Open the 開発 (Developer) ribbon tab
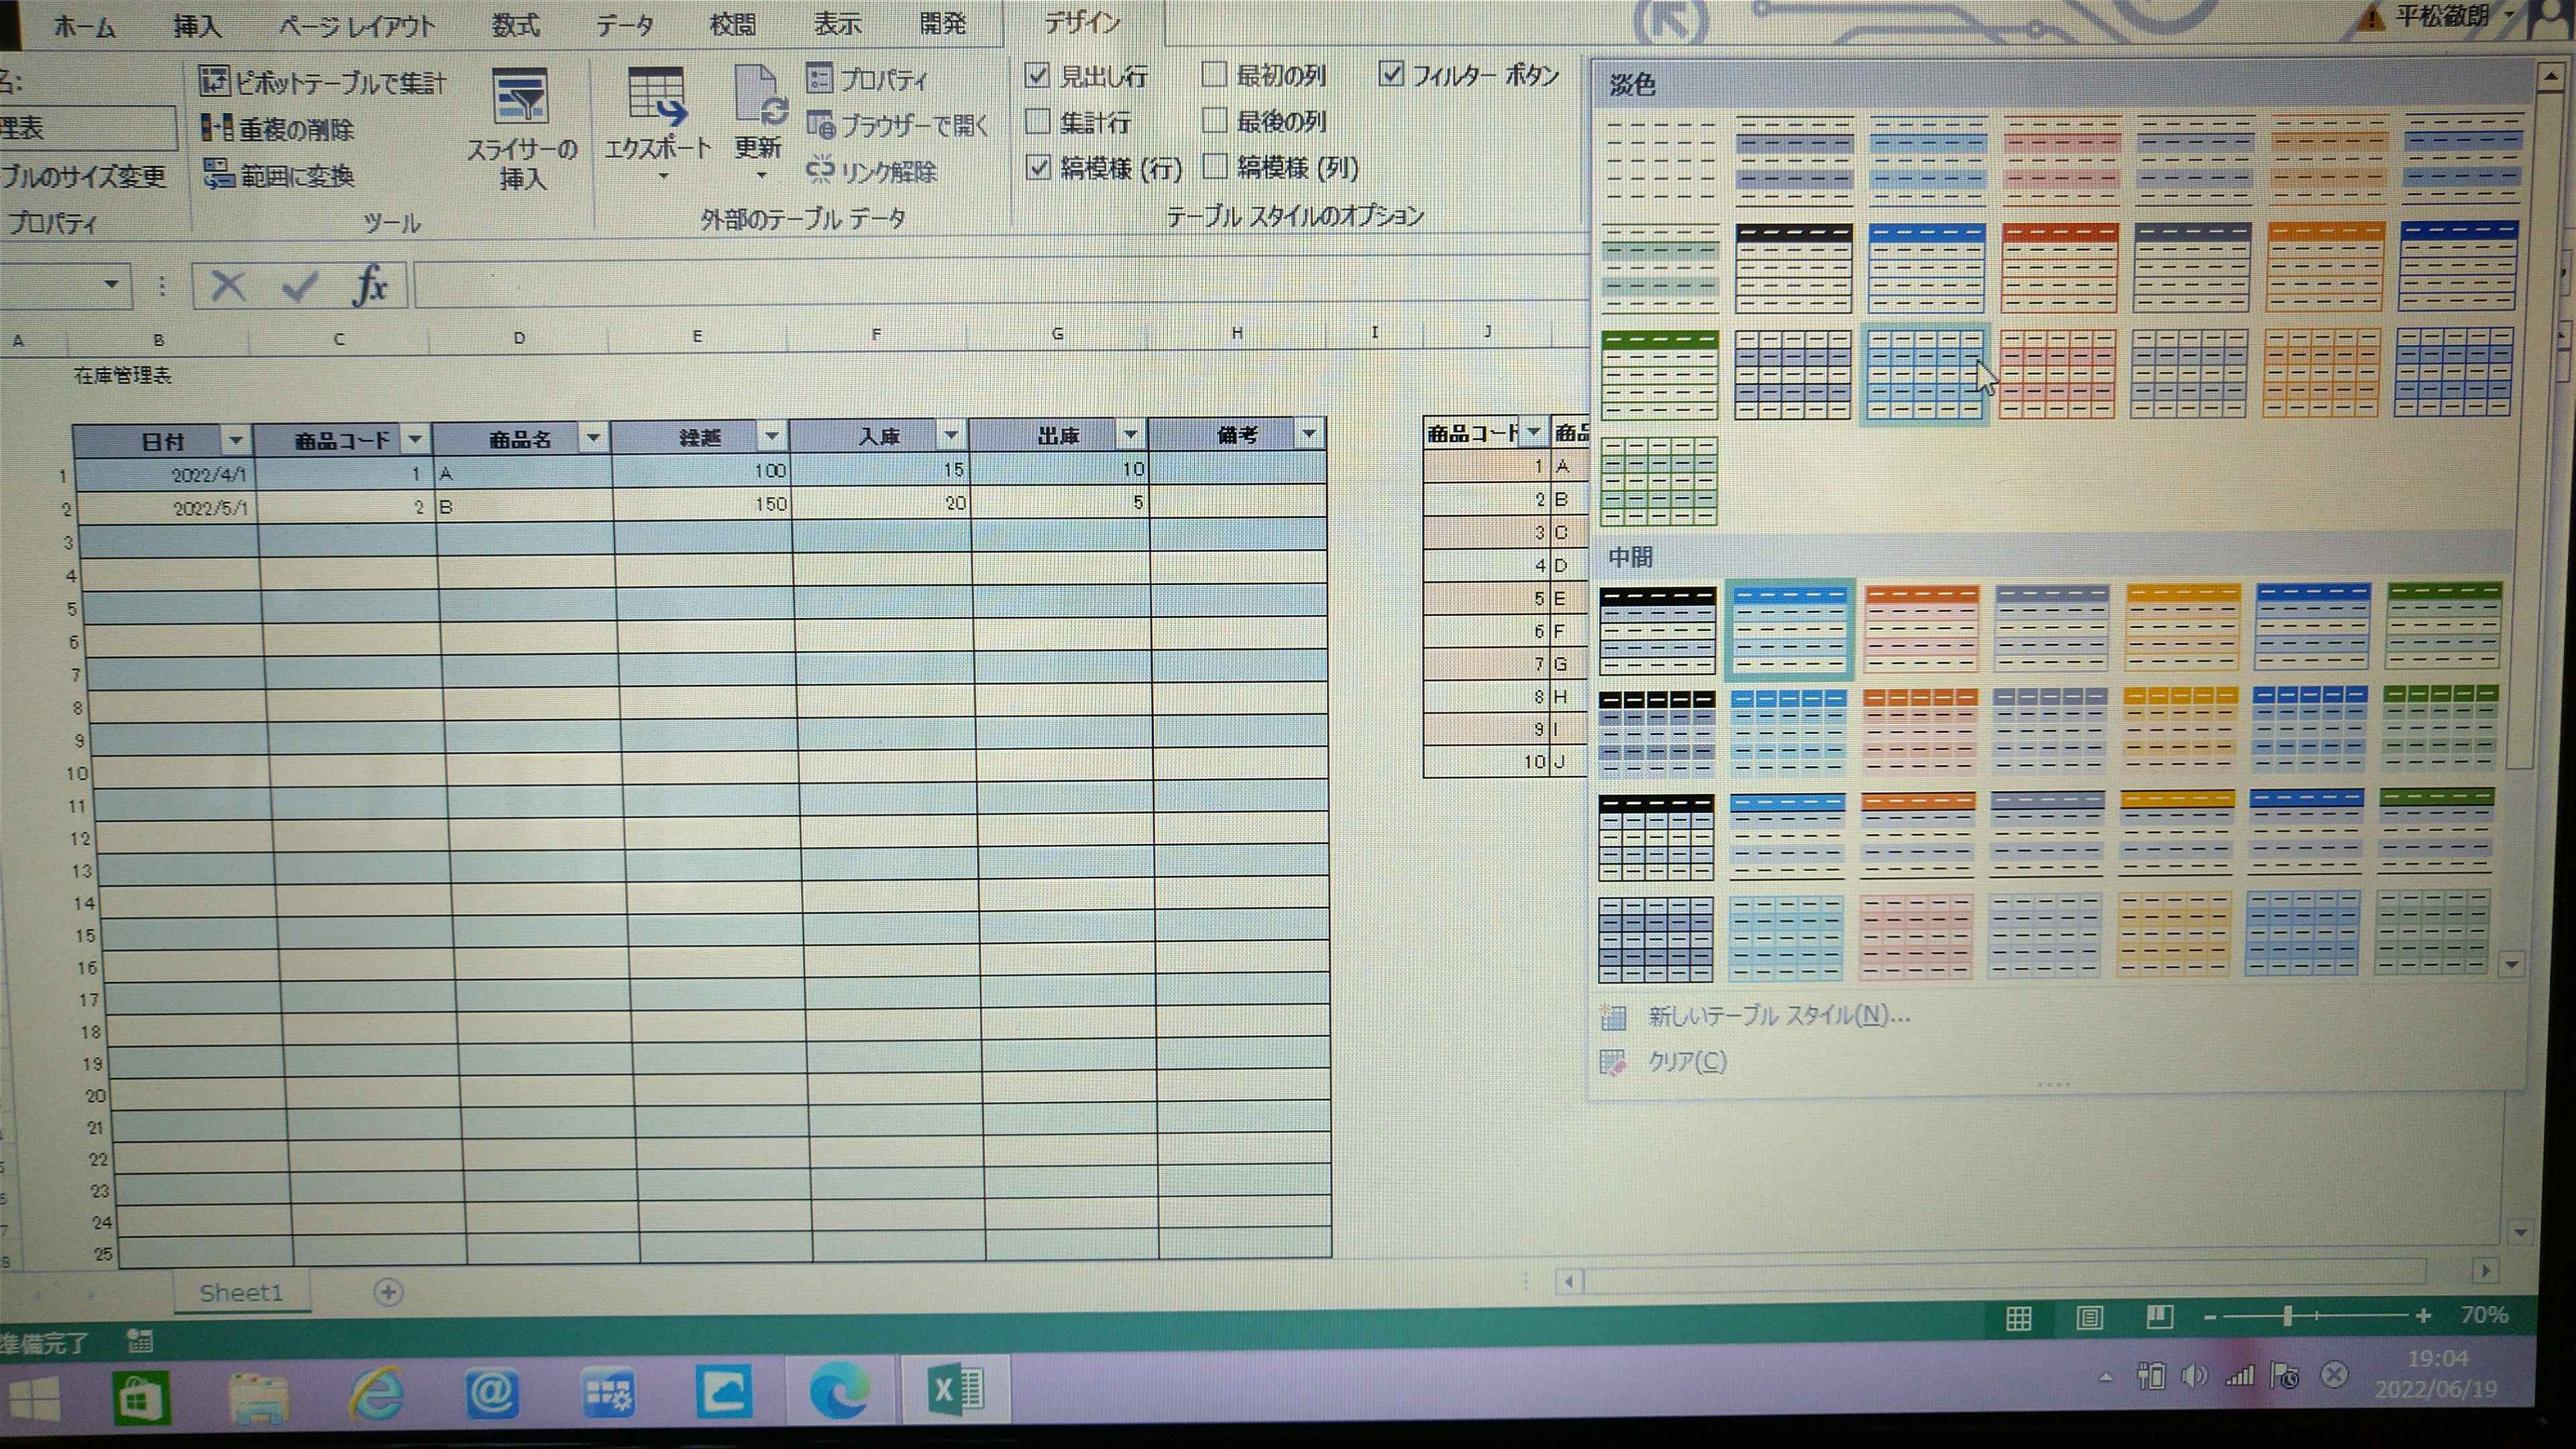The height and width of the screenshot is (1449, 2576). point(942,23)
